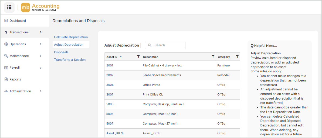The image size is (322, 138).
Task: Expand the Operations menu chevron
Action: [x=41, y=44]
